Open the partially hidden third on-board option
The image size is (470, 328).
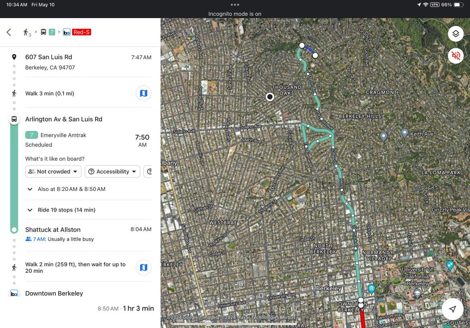(148, 171)
